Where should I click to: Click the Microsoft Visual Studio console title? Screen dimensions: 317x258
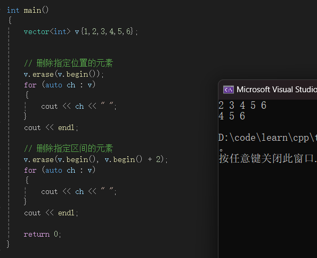277,90
